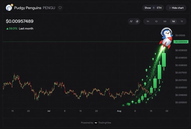The width and height of the screenshot is (191, 129).
Task: Click the rocket penguin illustration
Action: 166,38
